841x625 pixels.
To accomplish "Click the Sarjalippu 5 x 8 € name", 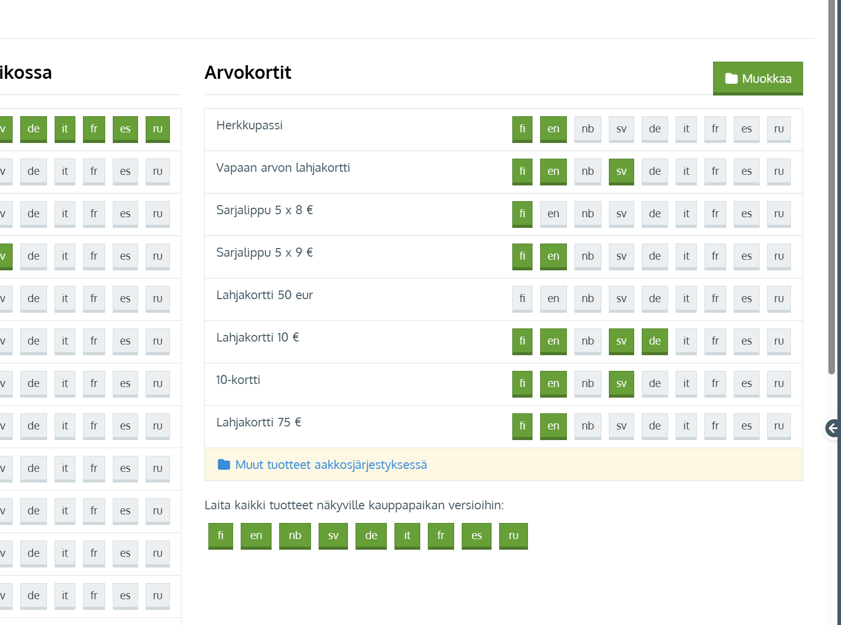I will (264, 210).
